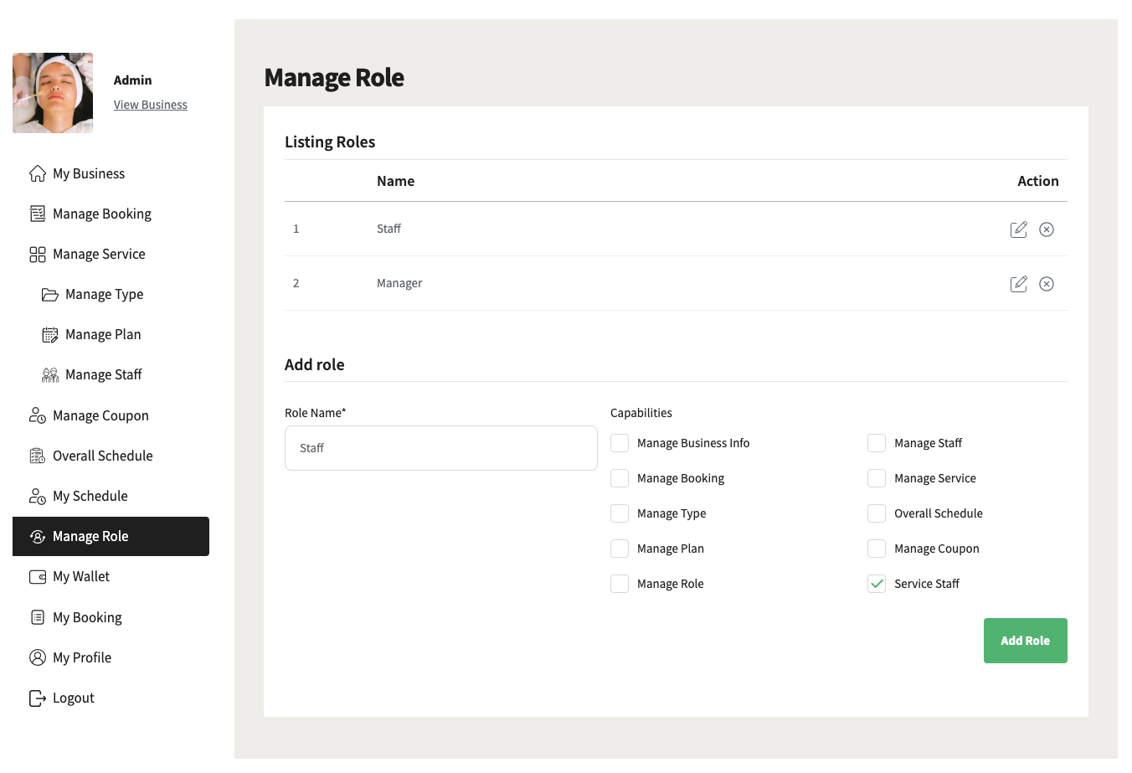The height and width of the screenshot is (773, 1132).
Task: Go to Manage Coupon in the sidebar
Action: 100,416
